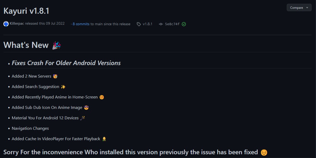This screenshot has width=316, height=158.
Task: Click Fixes Crash For Older Android Versions heading
Action: click(66, 63)
